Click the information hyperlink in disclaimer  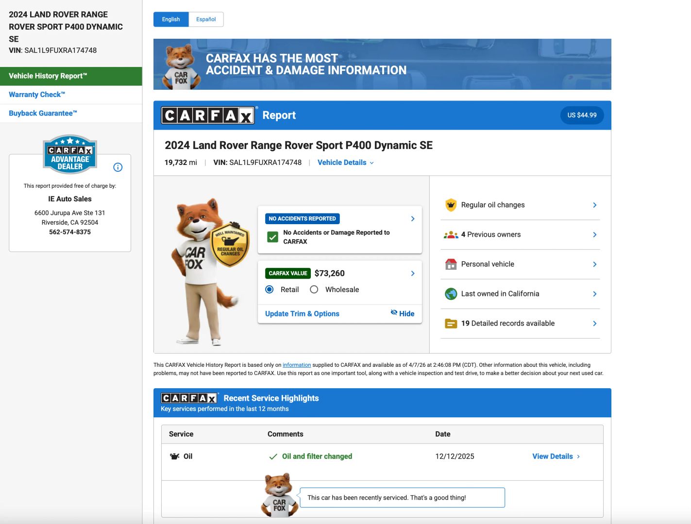pyautogui.click(x=297, y=365)
